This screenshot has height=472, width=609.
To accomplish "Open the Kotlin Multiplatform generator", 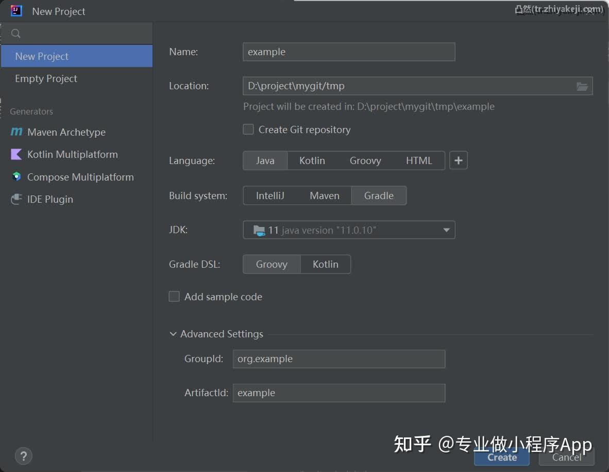I will click(x=77, y=154).
